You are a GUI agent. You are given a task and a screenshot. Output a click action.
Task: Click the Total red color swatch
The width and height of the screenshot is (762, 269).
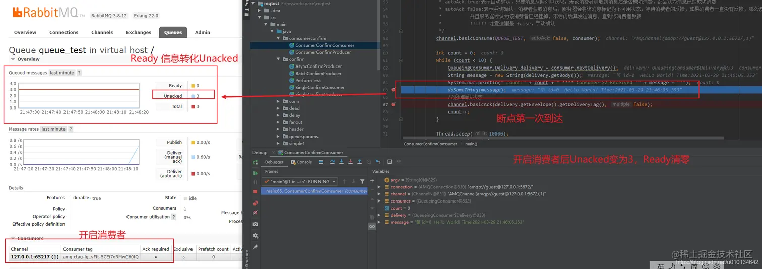click(193, 107)
